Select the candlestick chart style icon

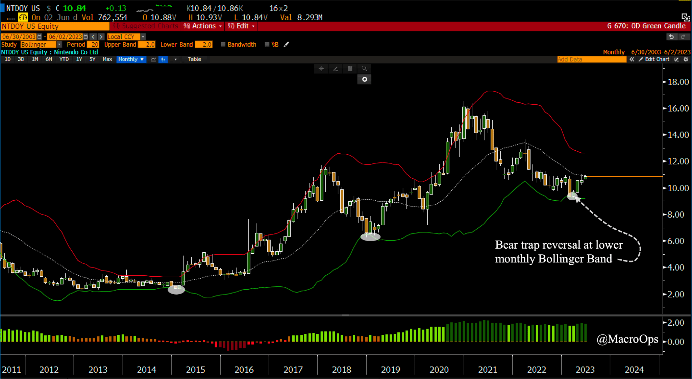coord(163,59)
